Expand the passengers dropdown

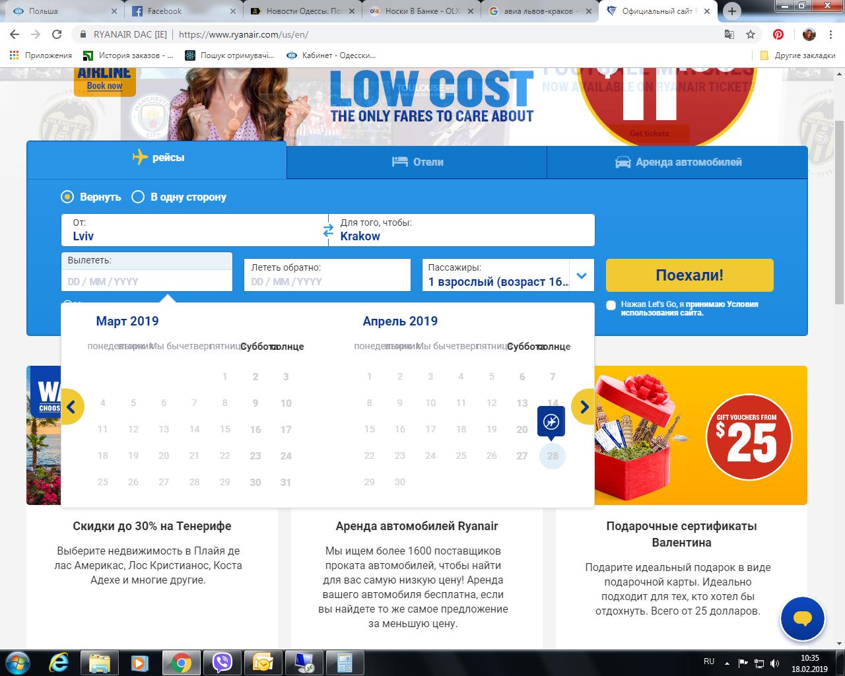click(581, 275)
